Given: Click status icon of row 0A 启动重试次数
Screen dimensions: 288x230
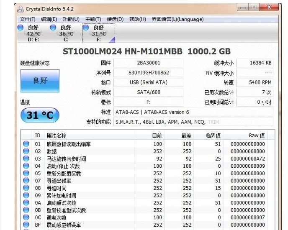Looking at the screenshot, I should tap(26, 202).
